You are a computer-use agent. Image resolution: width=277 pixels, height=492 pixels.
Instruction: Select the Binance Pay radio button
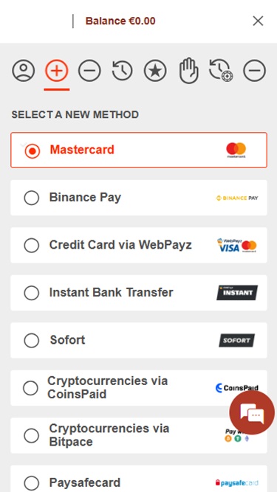coord(32,198)
